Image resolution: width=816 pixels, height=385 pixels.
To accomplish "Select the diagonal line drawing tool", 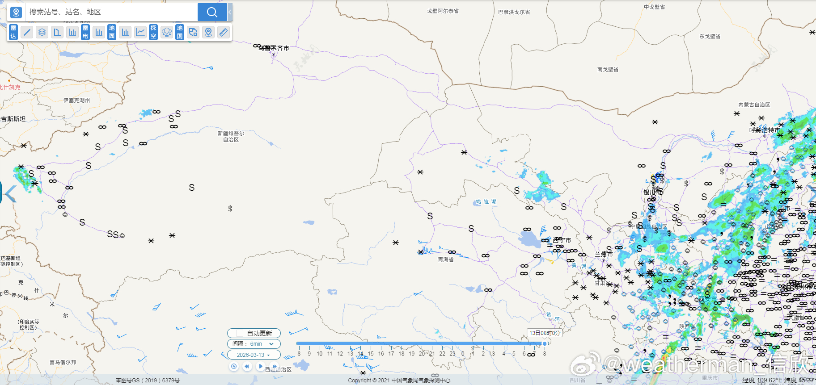I will [x=27, y=32].
